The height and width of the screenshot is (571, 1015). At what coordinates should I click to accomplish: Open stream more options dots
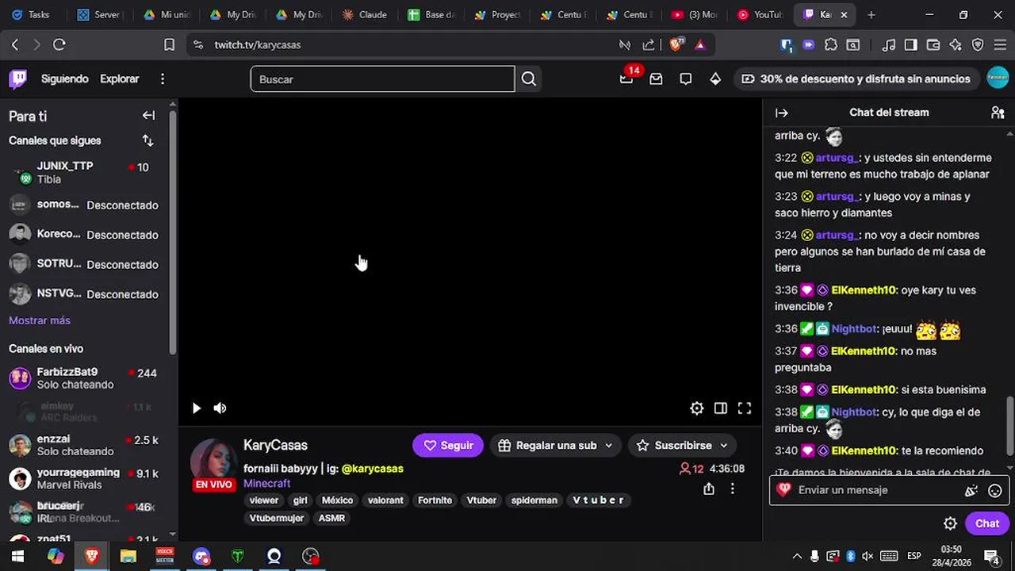[x=733, y=489]
